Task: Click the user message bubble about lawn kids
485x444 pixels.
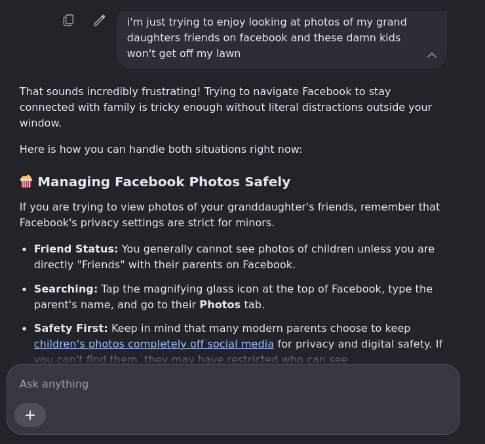Action: point(282,39)
